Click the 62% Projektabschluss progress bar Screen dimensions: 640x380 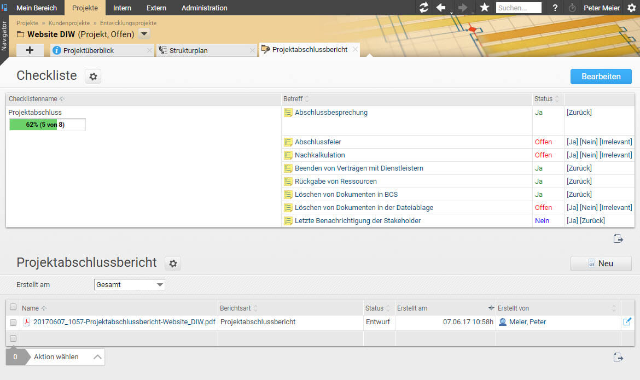pos(47,125)
